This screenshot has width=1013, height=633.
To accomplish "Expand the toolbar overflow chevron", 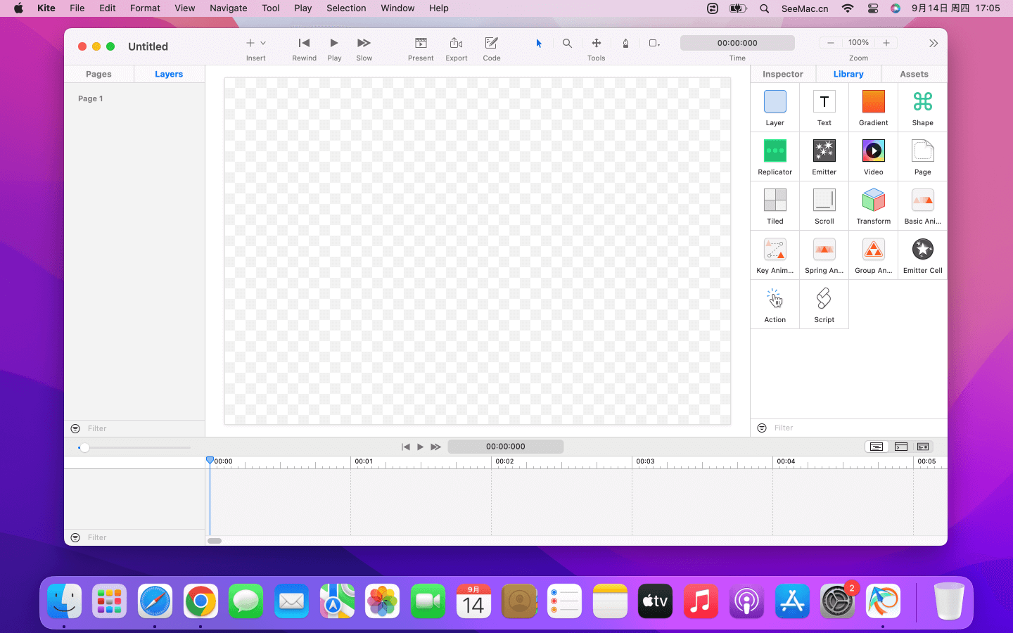I will (933, 44).
